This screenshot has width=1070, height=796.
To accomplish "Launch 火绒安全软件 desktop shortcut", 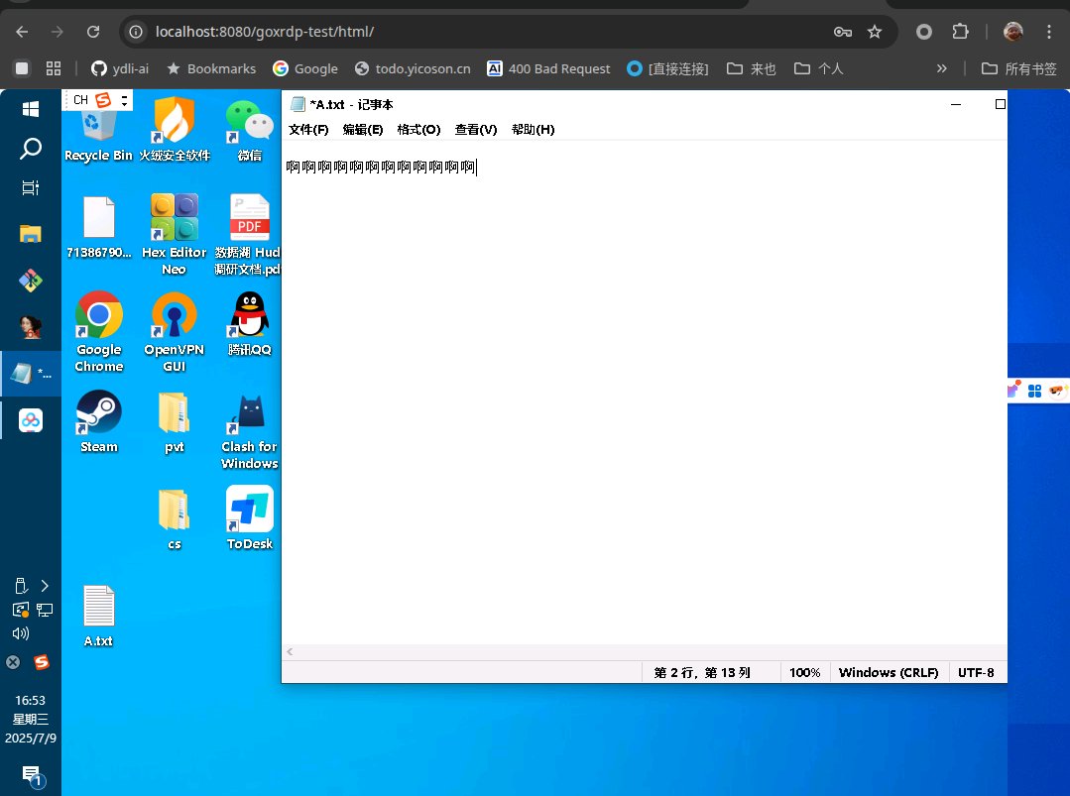I will [x=174, y=130].
